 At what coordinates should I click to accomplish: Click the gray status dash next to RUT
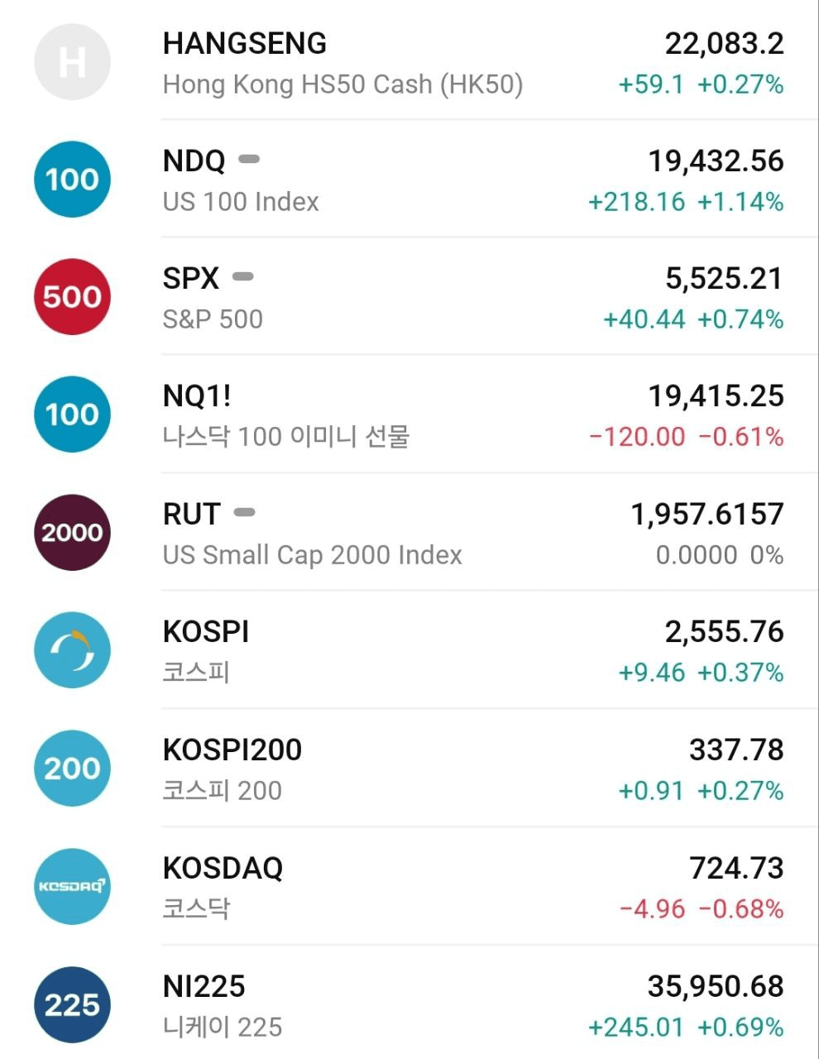tap(244, 512)
